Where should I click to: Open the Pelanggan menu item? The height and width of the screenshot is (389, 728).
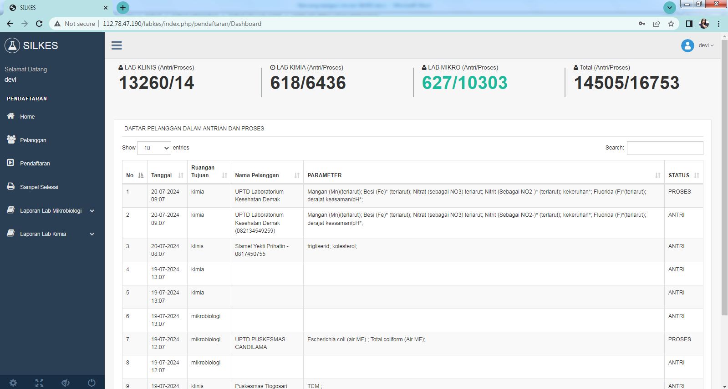(x=33, y=140)
